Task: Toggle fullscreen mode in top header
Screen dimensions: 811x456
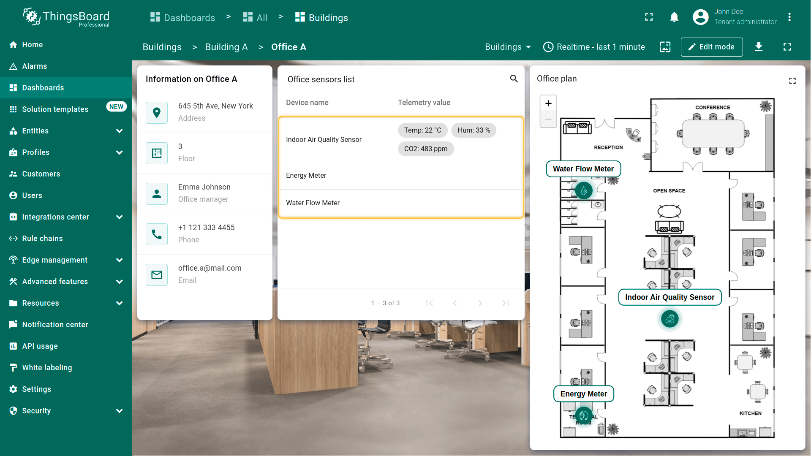Action: pyautogui.click(x=649, y=17)
